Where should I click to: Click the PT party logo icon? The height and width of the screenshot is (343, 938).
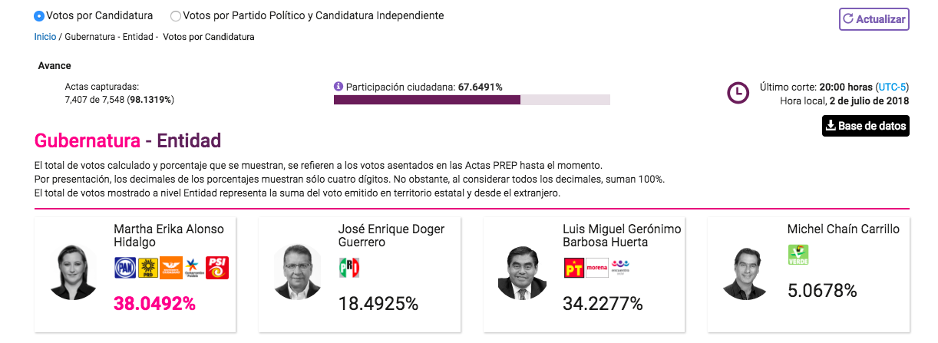(573, 268)
